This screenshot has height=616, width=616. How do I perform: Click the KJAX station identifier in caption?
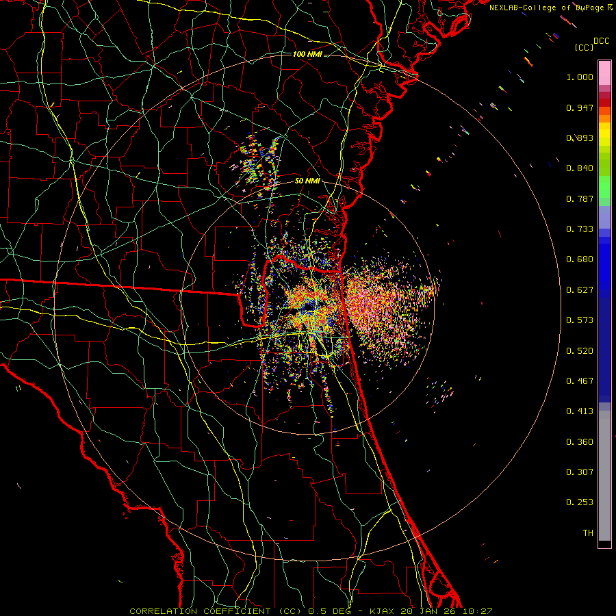tap(383, 611)
